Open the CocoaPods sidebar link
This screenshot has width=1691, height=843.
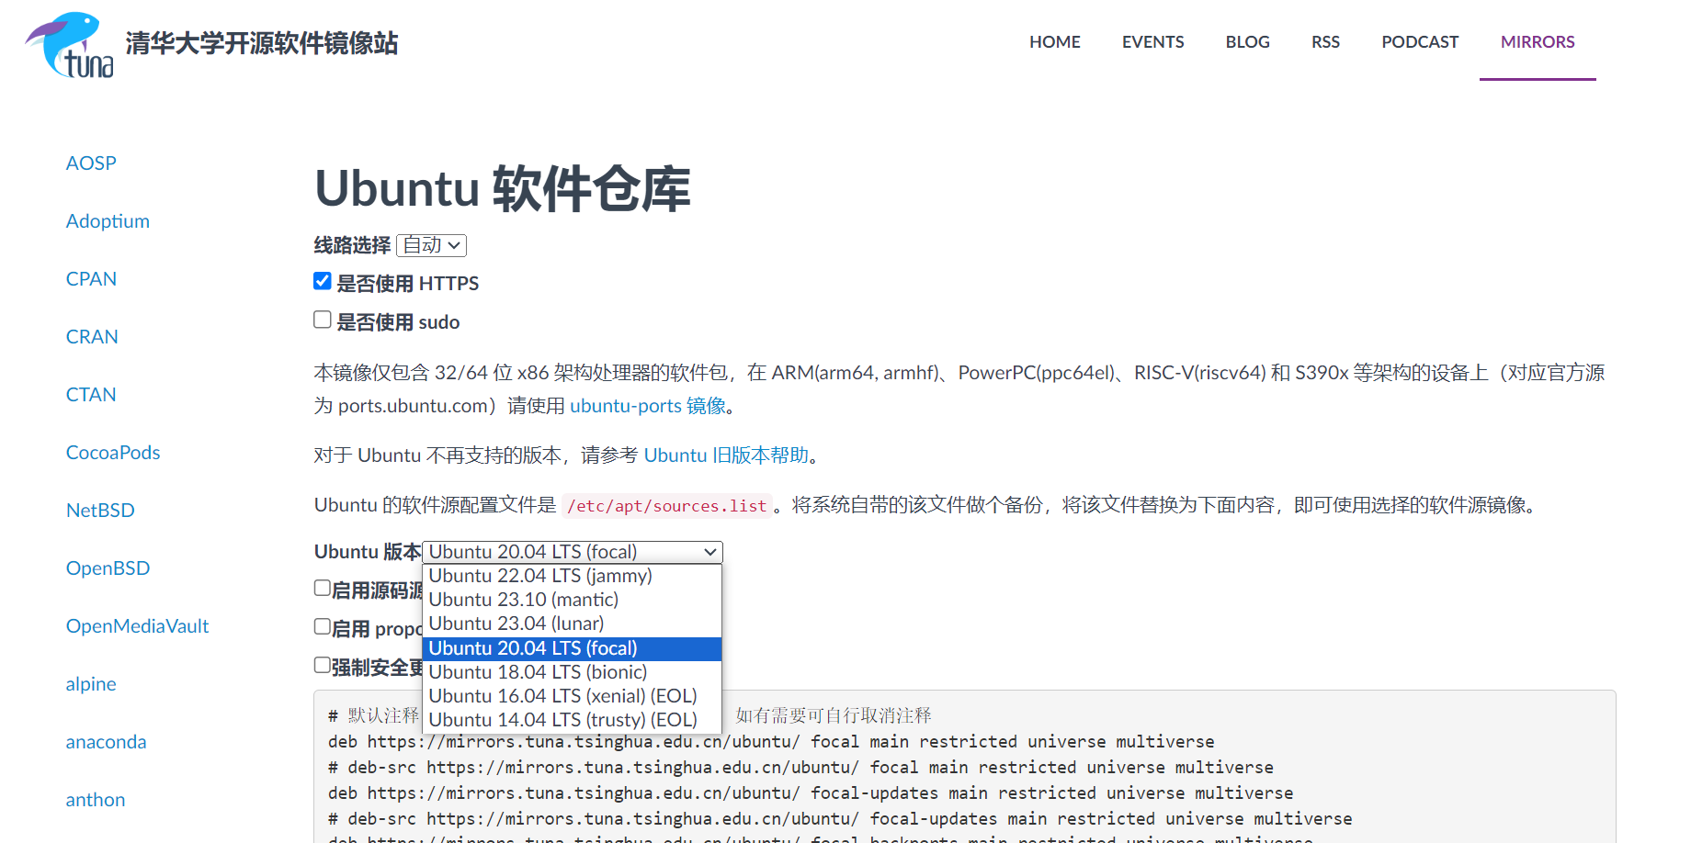click(113, 453)
